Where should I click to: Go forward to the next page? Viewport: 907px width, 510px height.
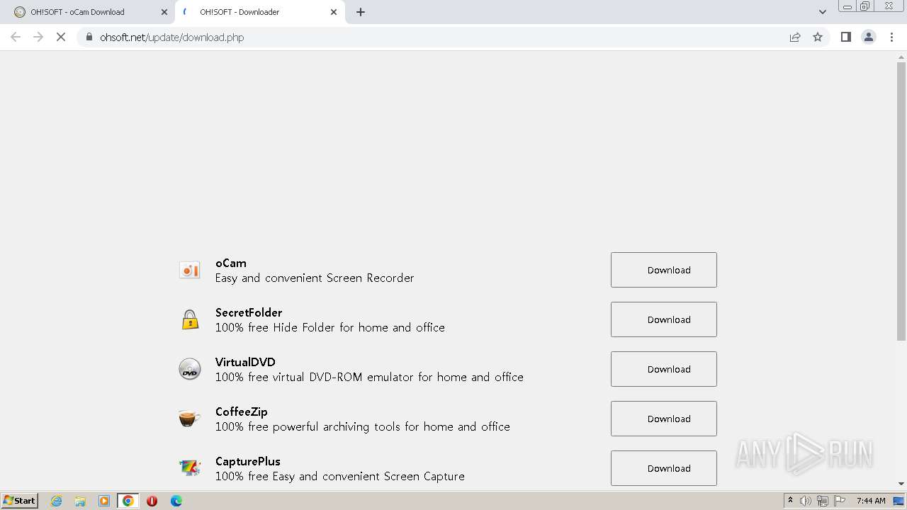pyautogui.click(x=38, y=37)
